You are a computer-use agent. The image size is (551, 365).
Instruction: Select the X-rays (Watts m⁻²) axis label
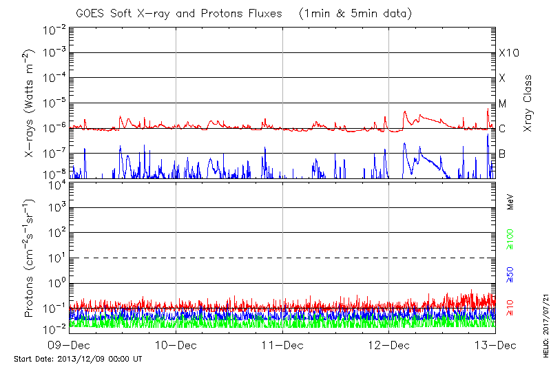[30, 103]
